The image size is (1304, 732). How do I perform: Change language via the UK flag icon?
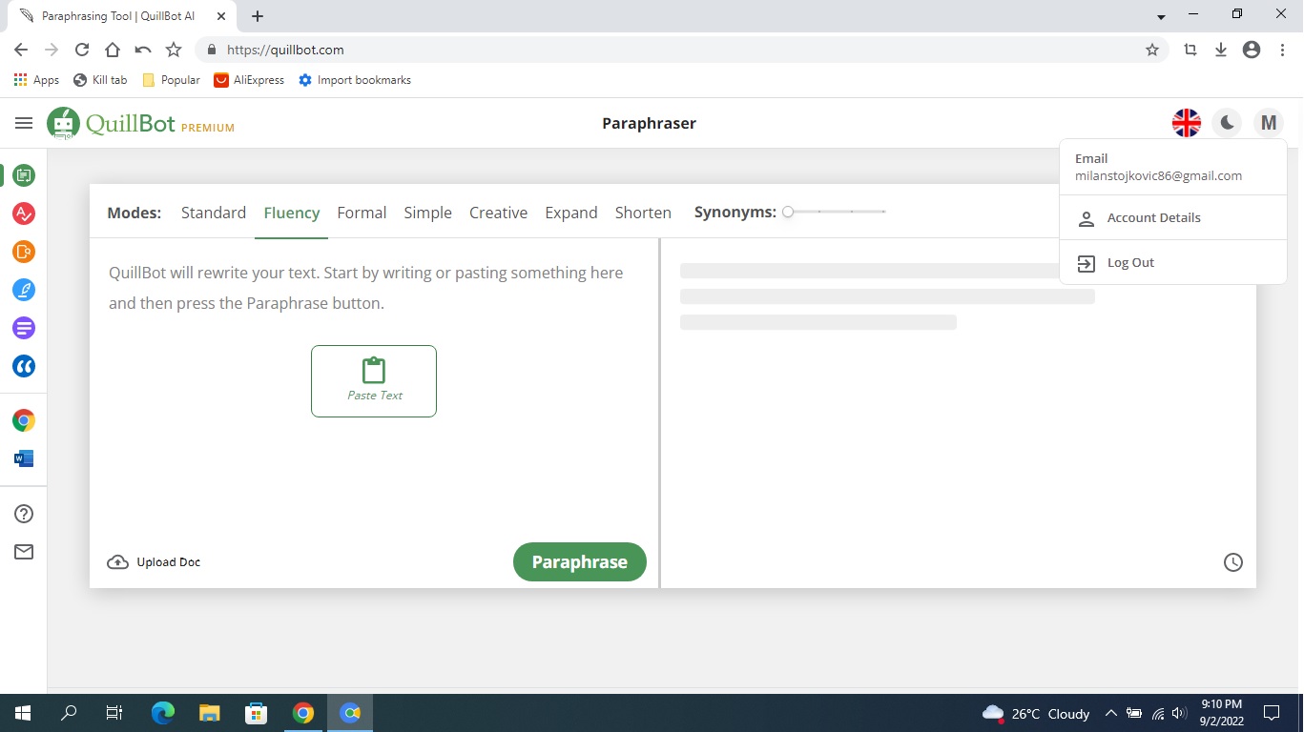click(1187, 123)
